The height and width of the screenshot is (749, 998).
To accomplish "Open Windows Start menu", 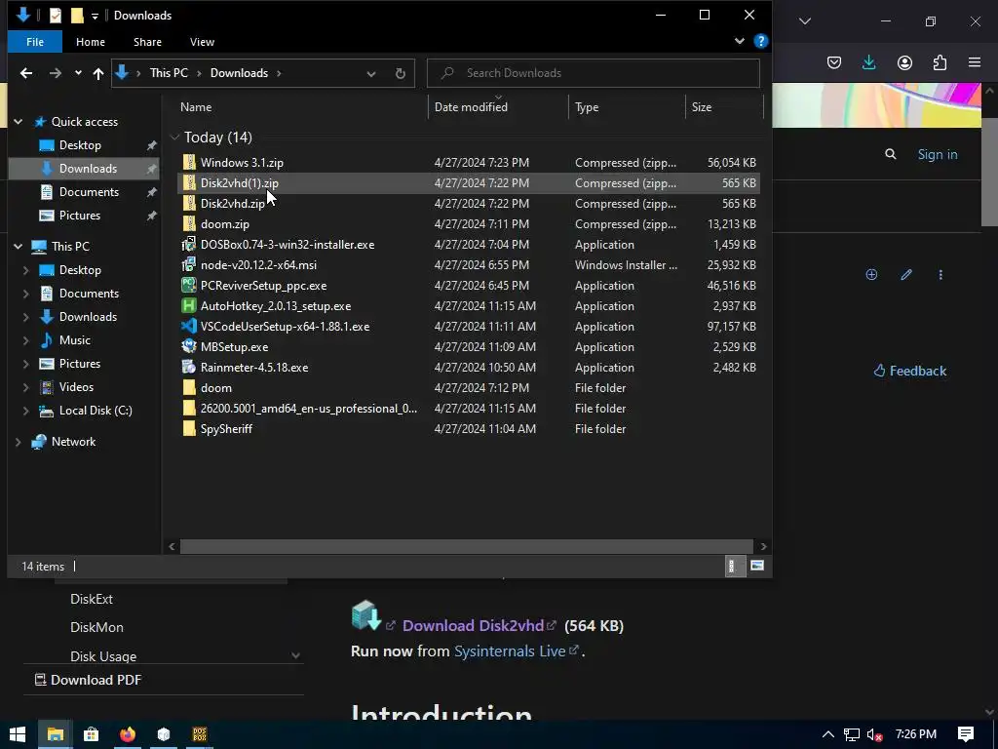I will click(18, 734).
